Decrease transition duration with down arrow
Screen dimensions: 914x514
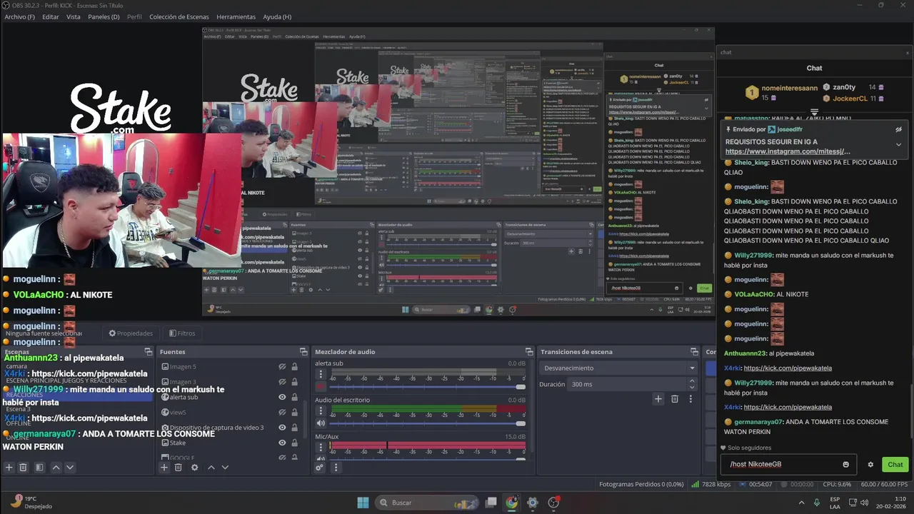coord(691,387)
